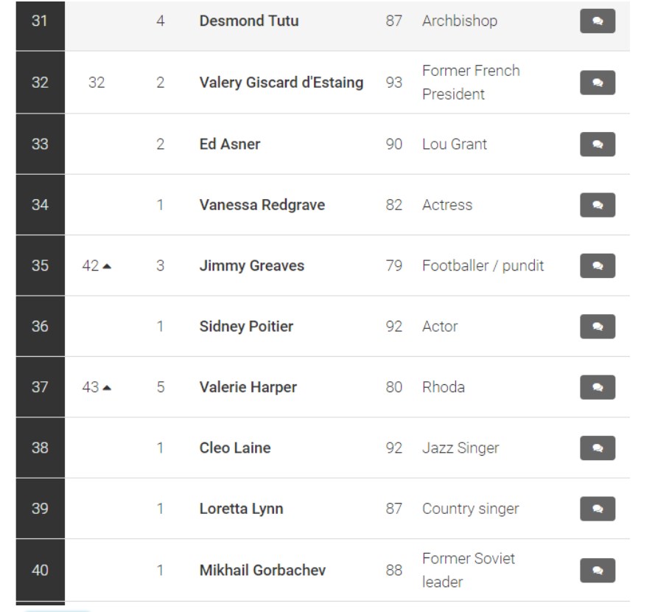Open Vanessa Redgrave's comment bubble button
The height and width of the screenshot is (612, 655).
pyautogui.click(x=597, y=205)
